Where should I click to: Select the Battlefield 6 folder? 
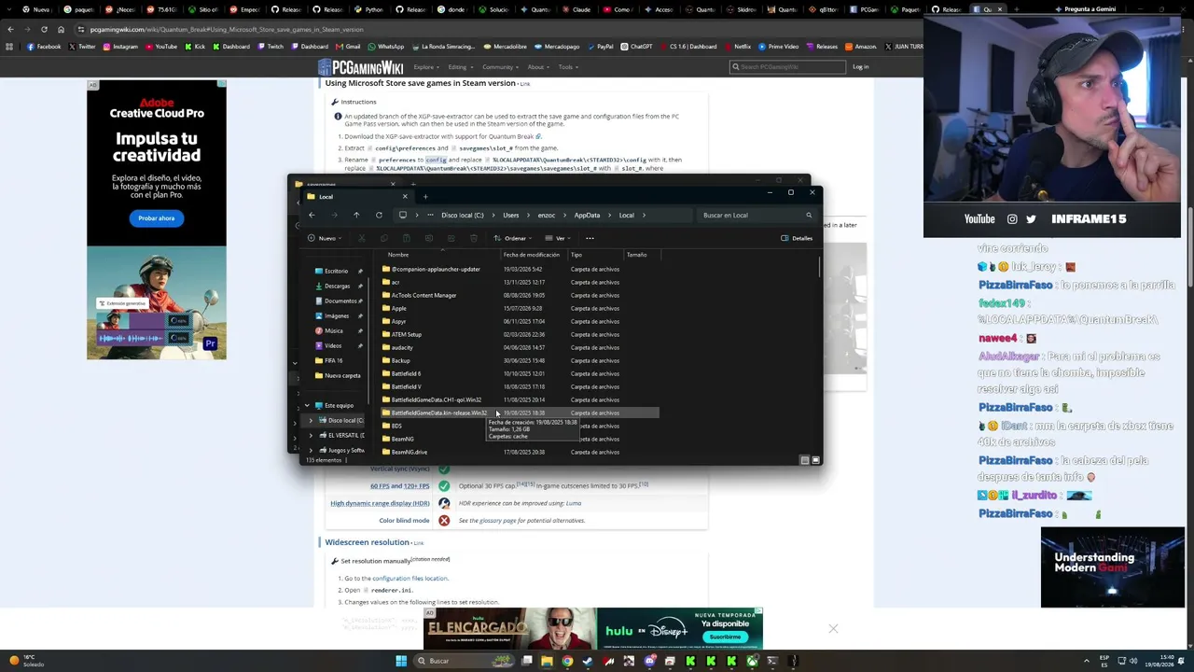(x=406, y=374)
